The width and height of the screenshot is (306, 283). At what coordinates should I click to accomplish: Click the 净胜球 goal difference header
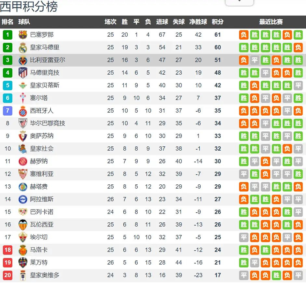[x=198, y=22]
